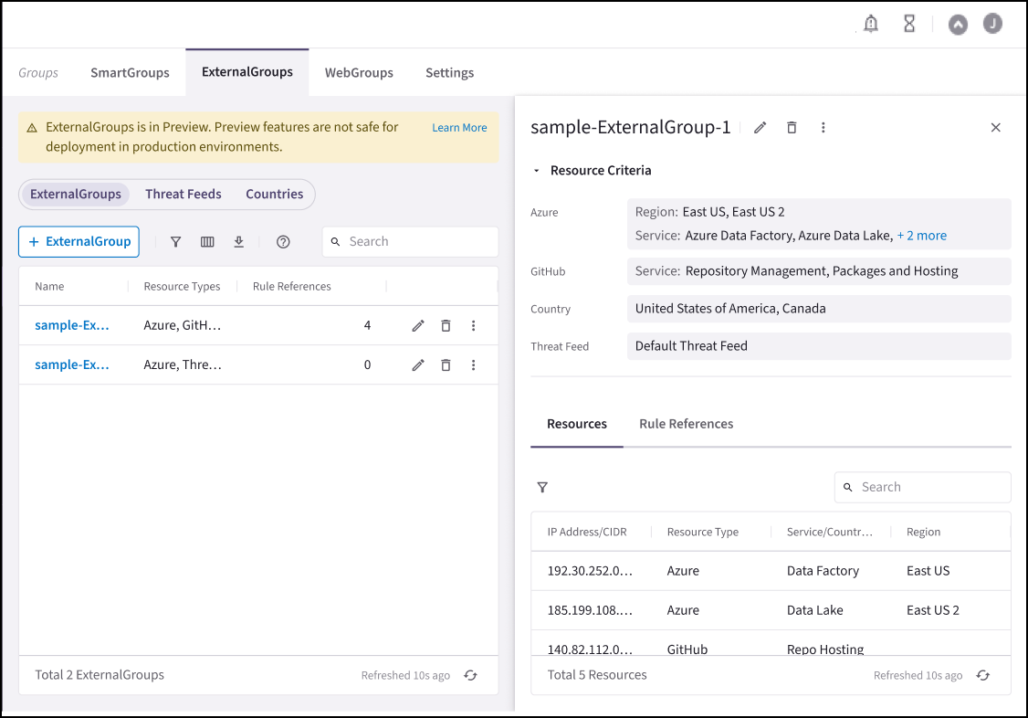Click the + ExternalGroup button
The height and width of the screenshot is (718, 1028).
[x=79, y=242]
